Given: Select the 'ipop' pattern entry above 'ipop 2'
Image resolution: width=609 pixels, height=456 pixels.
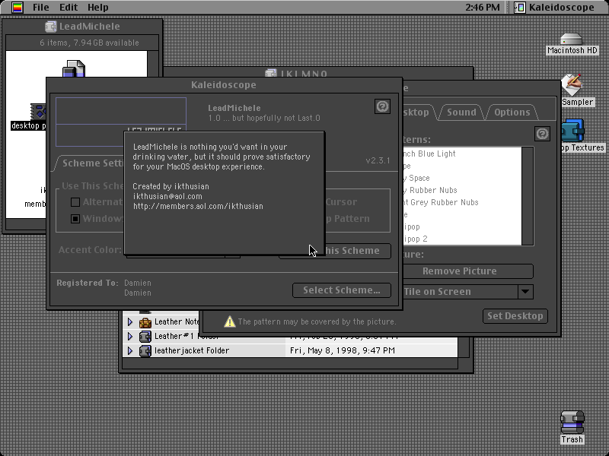Looking at the screenshot, I should (412, 226).
